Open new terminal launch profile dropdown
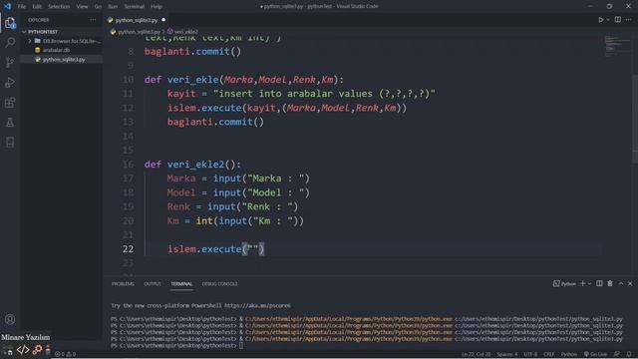Screen dimensions: 638x359 589,283
